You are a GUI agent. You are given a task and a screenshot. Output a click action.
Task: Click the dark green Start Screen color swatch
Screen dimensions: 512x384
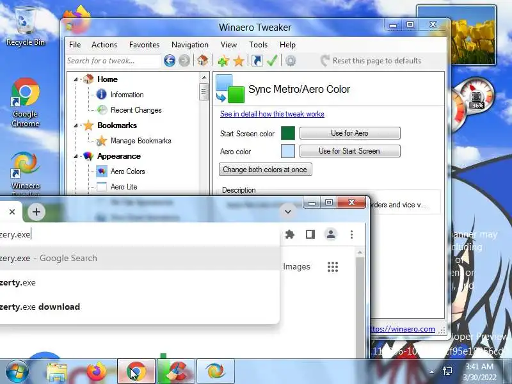pyautogui.click(x=287, y=133)
